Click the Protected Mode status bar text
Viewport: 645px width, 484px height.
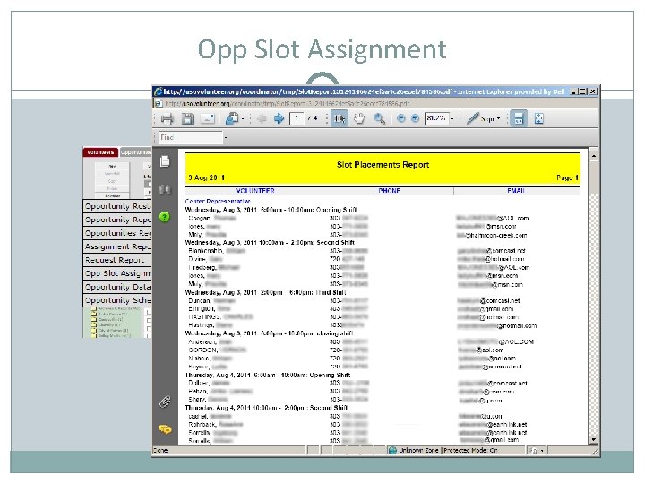pos(470,450)
